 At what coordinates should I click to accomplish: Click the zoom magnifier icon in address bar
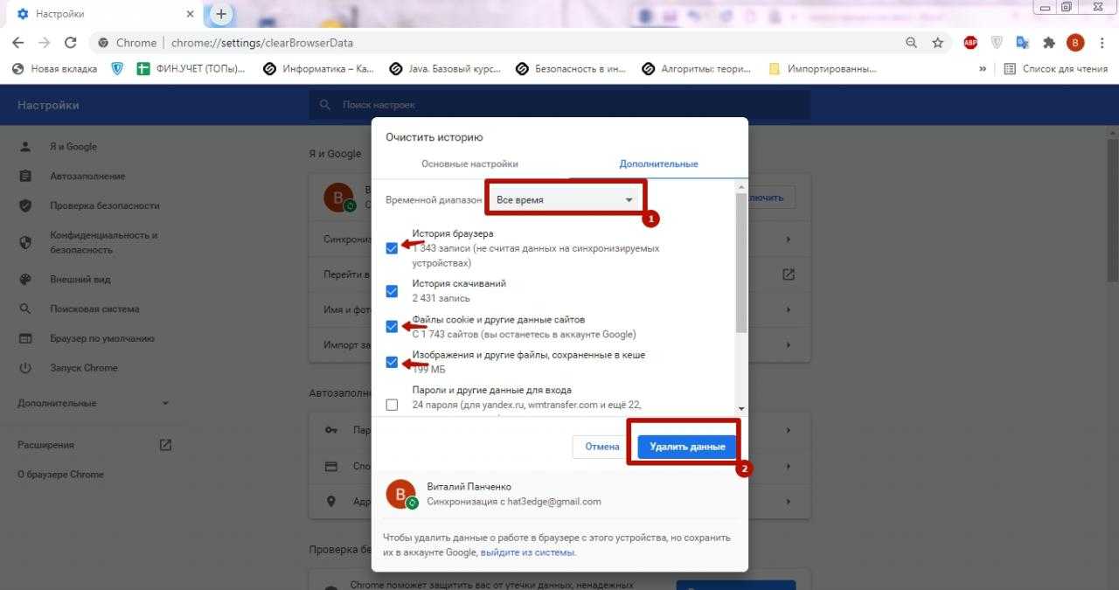tap(912, 43)
